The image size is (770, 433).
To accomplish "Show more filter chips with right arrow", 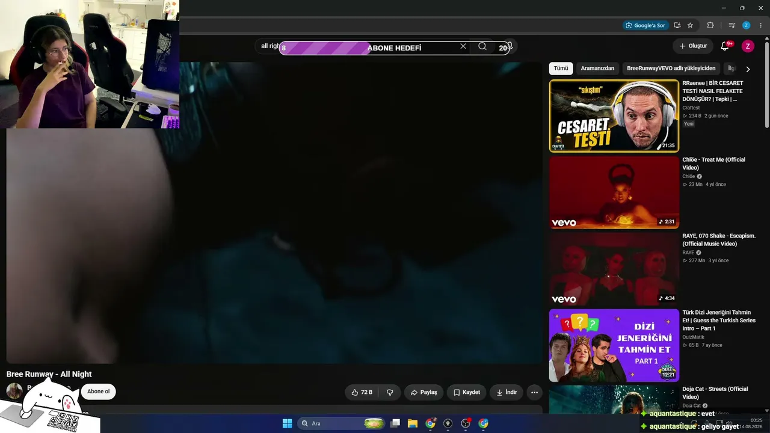I will (748, 69).
